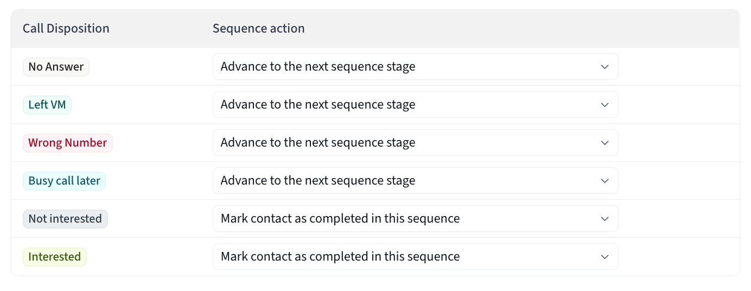Select the green Interested tag

(55, 257)
